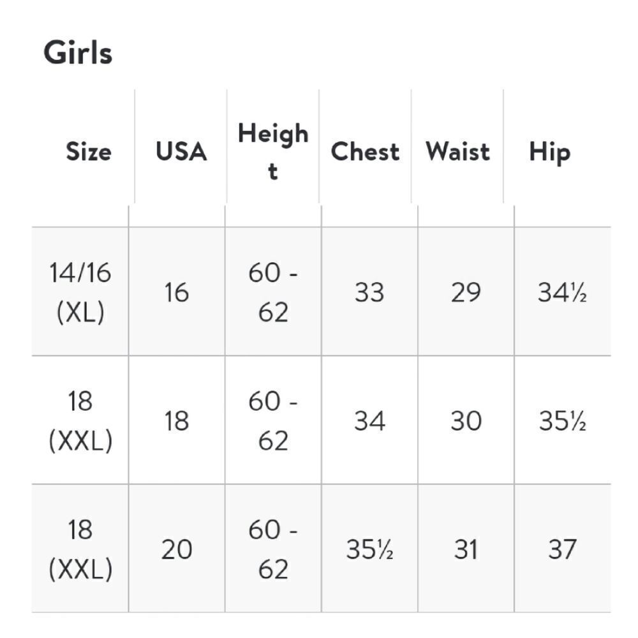
Task: Select hip value 37
Action: [562, 549]
